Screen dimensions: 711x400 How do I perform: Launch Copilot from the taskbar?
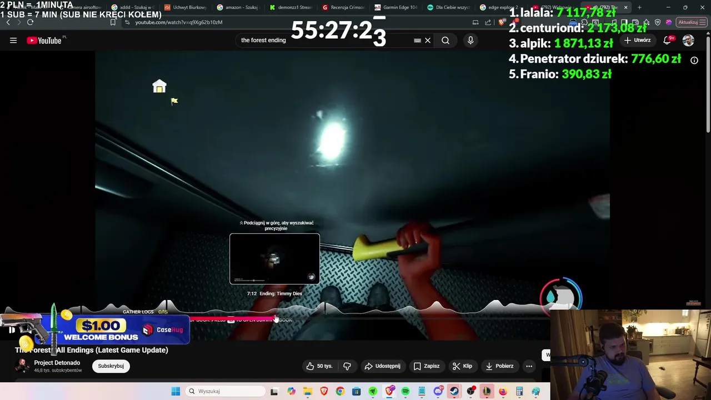click(291, 392)
